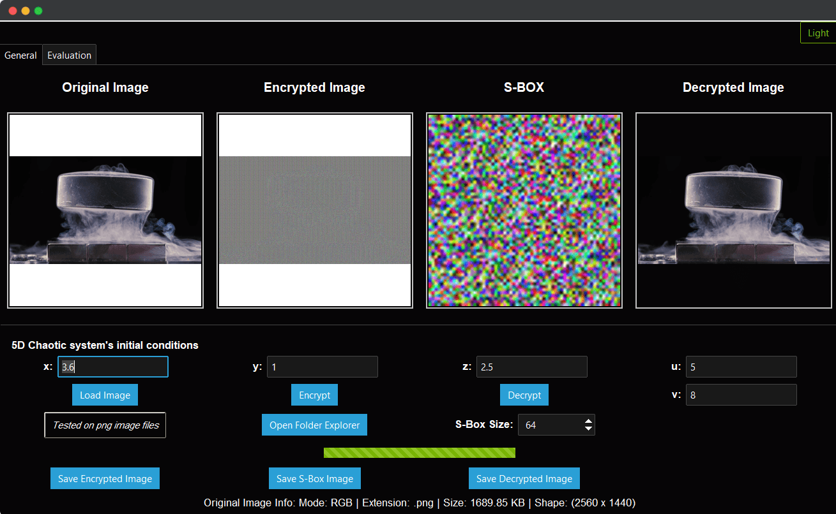Select the General tab
836x514 pixels.
20,55
